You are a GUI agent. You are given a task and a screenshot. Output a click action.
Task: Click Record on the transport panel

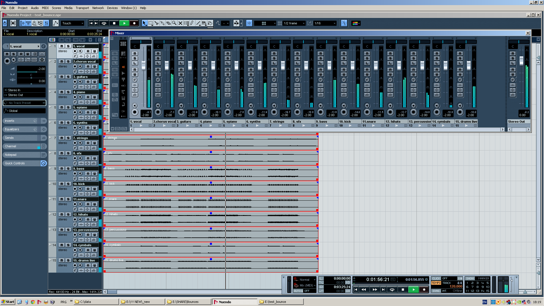(x=424, y=290)
